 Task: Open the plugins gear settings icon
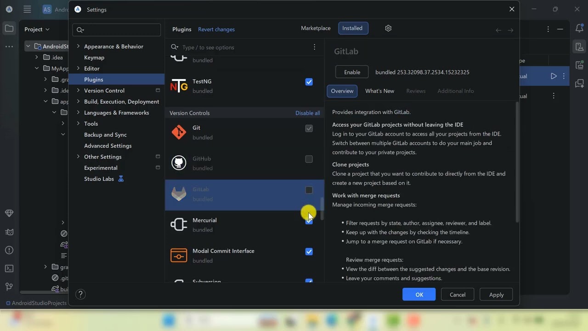[388, 28]
